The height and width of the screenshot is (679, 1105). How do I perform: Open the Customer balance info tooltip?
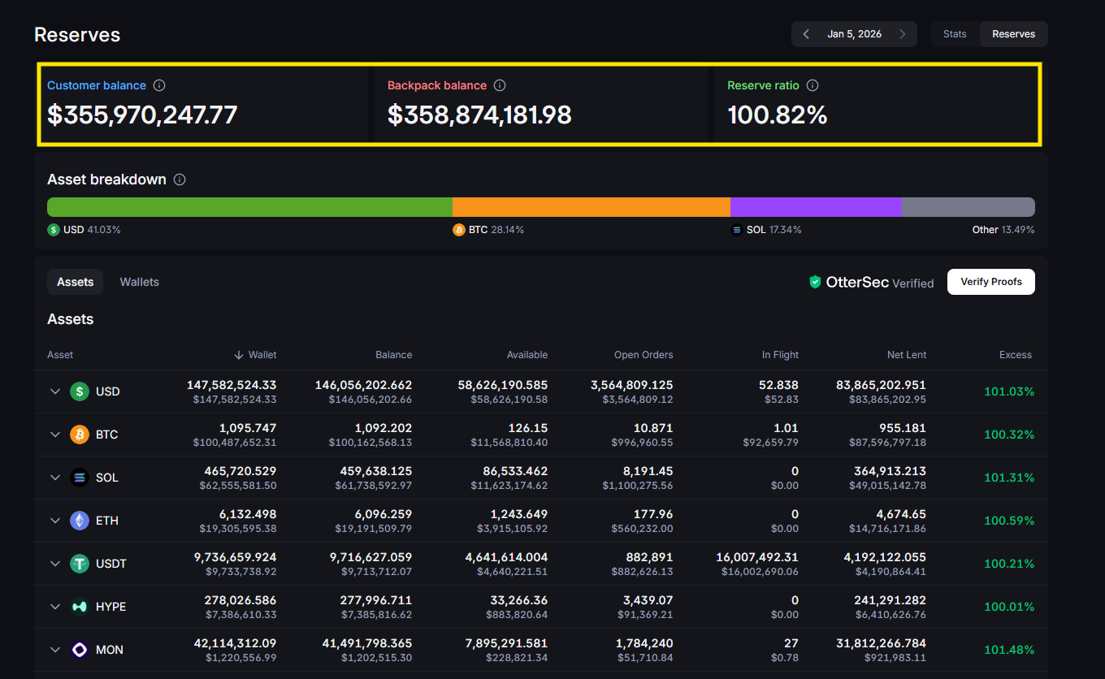(159, 84)
